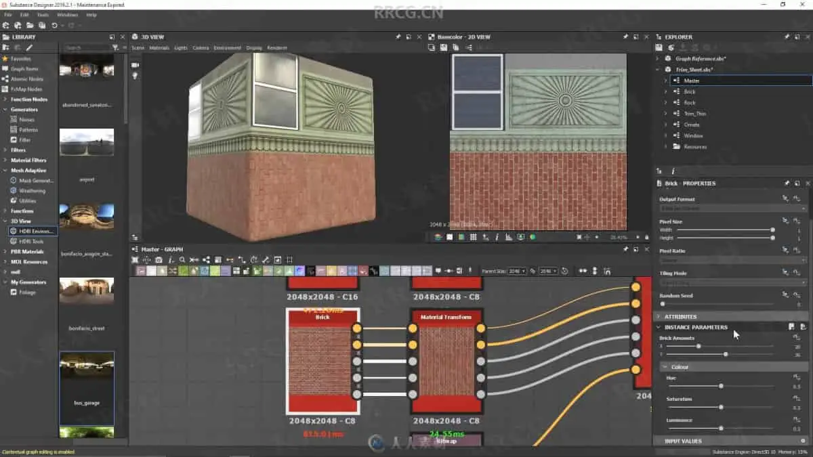Click the histogram icon in 2D view toolbar
Image resolution: width=813 pixels, height=457 pixels.
point(509,237)
